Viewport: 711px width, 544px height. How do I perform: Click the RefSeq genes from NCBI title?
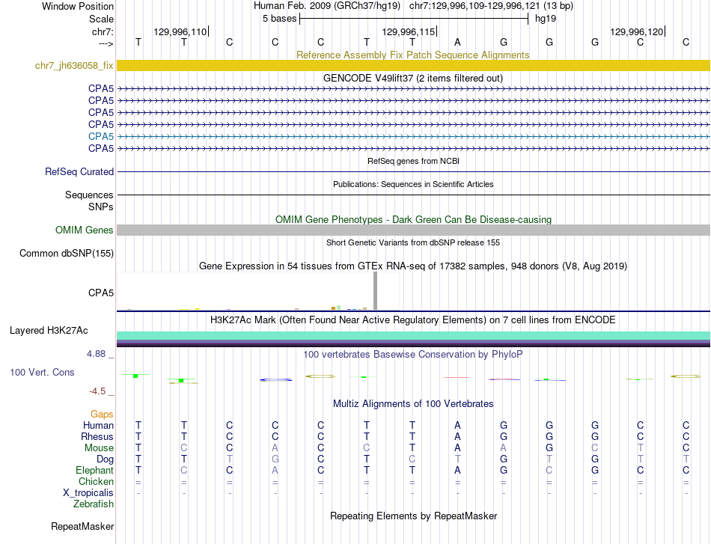[413, 161]
